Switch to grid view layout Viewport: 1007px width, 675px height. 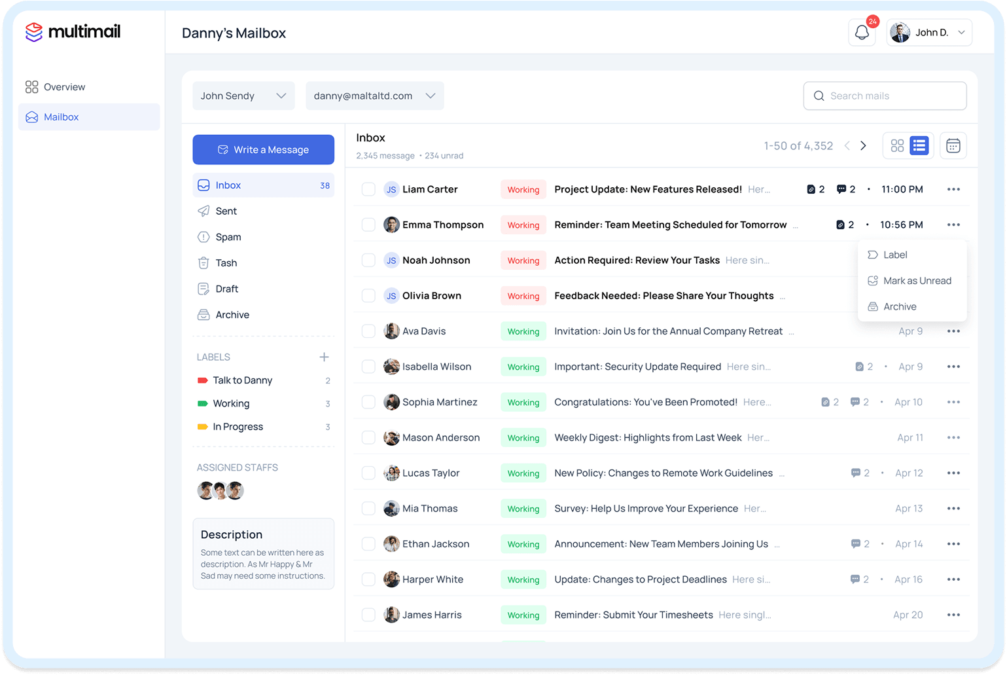pos(897,145)
